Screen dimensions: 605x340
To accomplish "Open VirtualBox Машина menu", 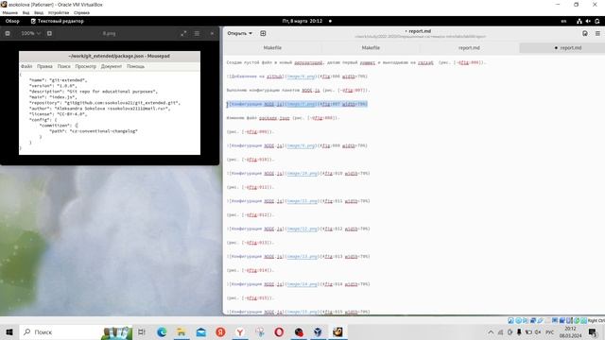I will pyautogui.click(x=10, y=12).
